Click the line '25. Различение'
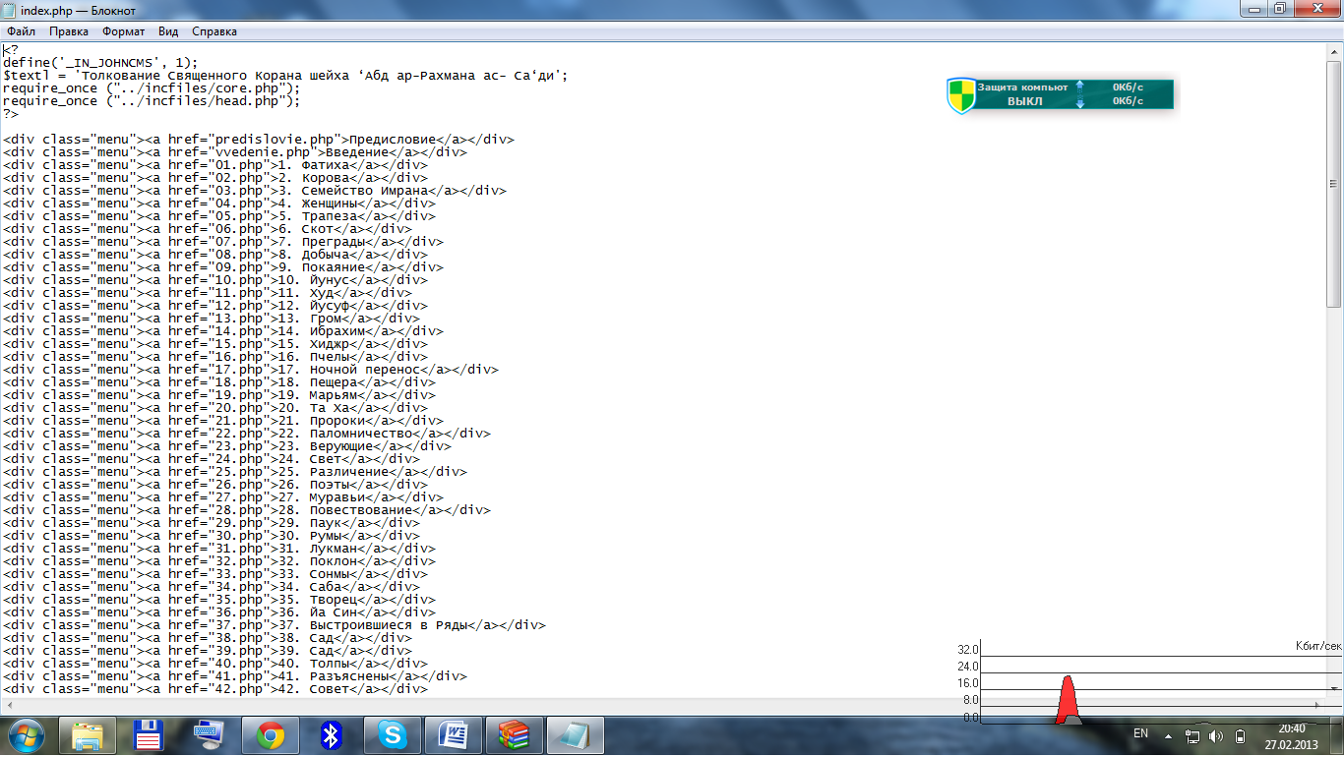This screenshot has height=757, width=1344. [235, 472]
